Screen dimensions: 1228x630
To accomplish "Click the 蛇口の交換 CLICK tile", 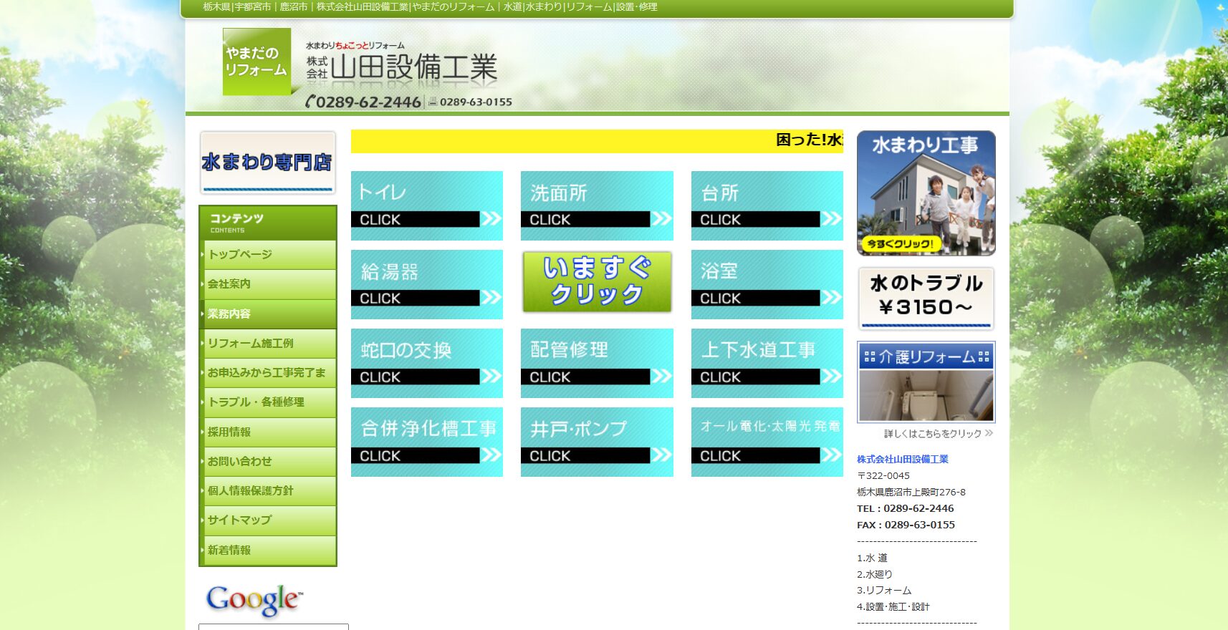I will 427,363.
